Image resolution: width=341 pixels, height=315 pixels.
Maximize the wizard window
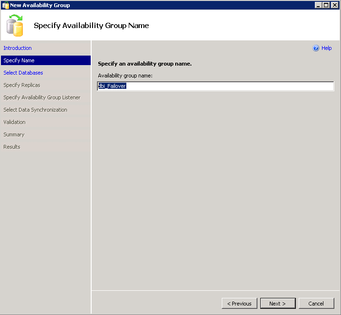click(x=326, y=5)
